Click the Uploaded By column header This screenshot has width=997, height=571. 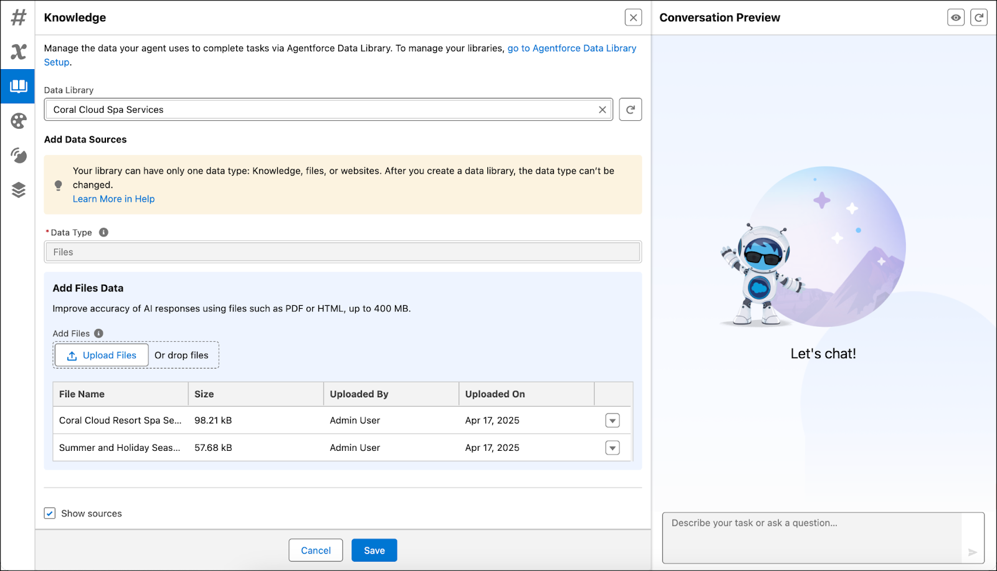click(x=359, y=394)
